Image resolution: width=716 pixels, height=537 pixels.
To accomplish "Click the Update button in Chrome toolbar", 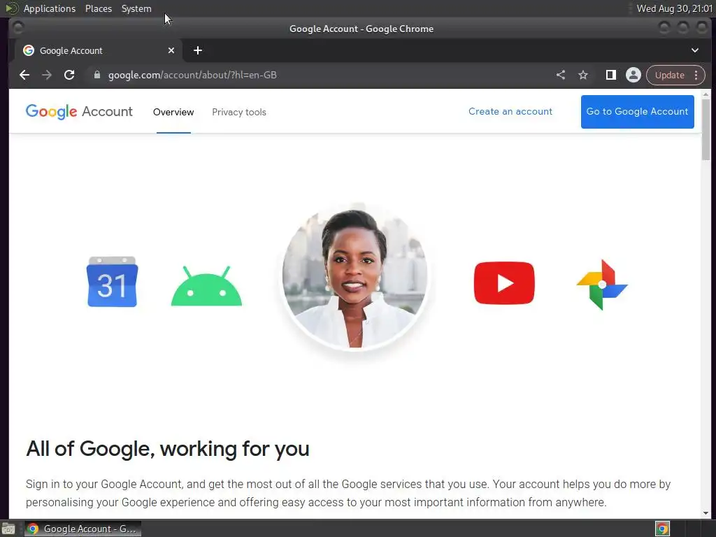I will pyautogui.click(x=669, y=75).
